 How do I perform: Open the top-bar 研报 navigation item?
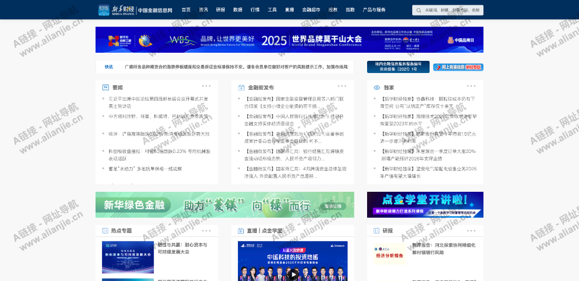[x=221, y=10]
